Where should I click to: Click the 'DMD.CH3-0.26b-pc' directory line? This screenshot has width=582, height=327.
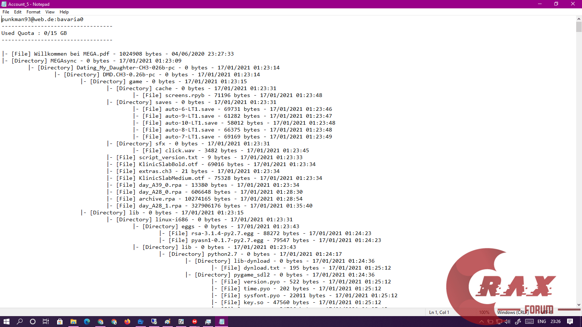(157, 74)
